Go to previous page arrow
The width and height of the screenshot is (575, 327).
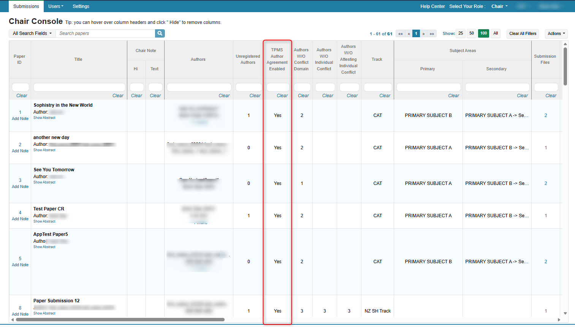coord(409,34)
